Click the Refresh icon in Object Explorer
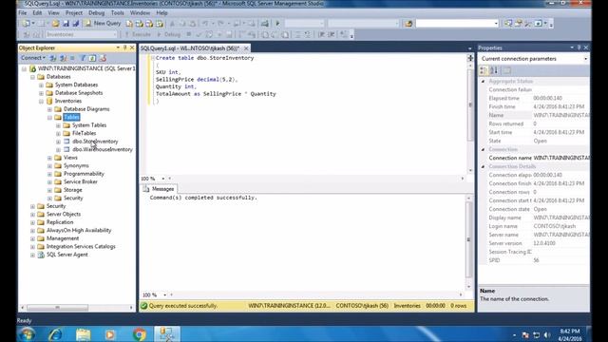The width and height of the screenshot is (608, 342). [x=93, y=58]
